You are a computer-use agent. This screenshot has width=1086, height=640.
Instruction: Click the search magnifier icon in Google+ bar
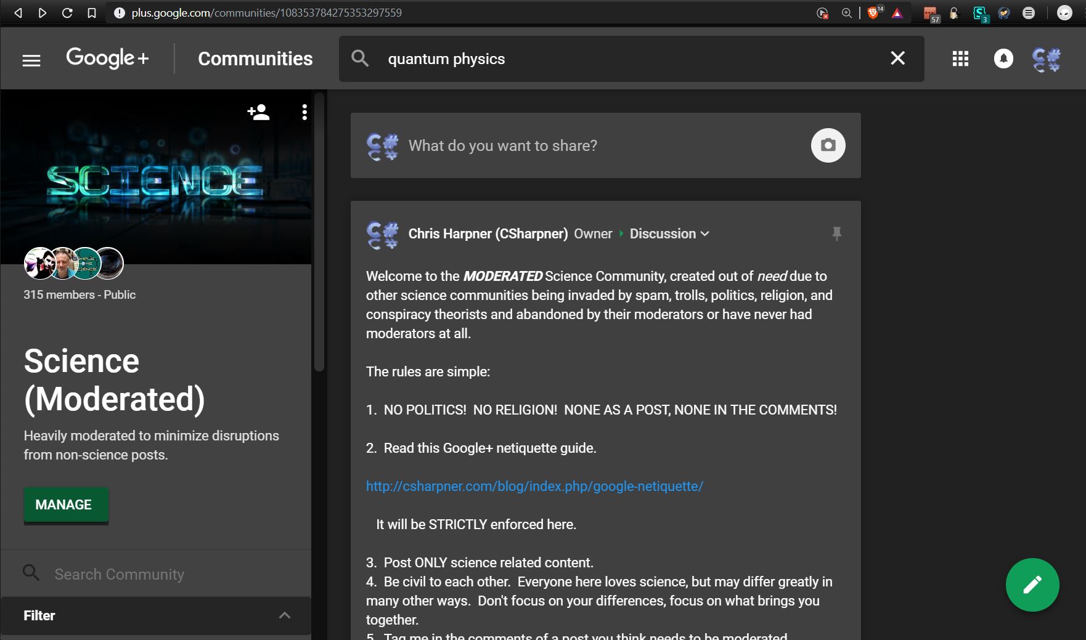(360, 59)
